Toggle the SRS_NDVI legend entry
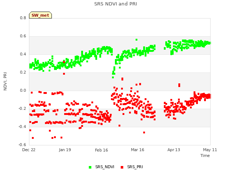The width and height of the screenshot is (232, 174). (x=101, y=167)
